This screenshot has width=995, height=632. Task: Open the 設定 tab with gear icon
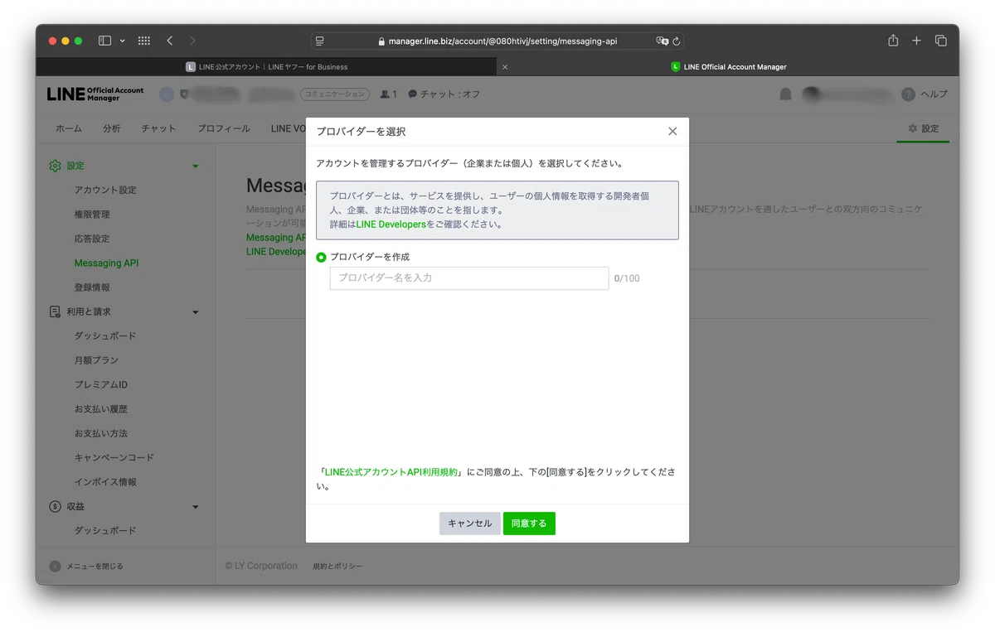[x=923, y=128]
